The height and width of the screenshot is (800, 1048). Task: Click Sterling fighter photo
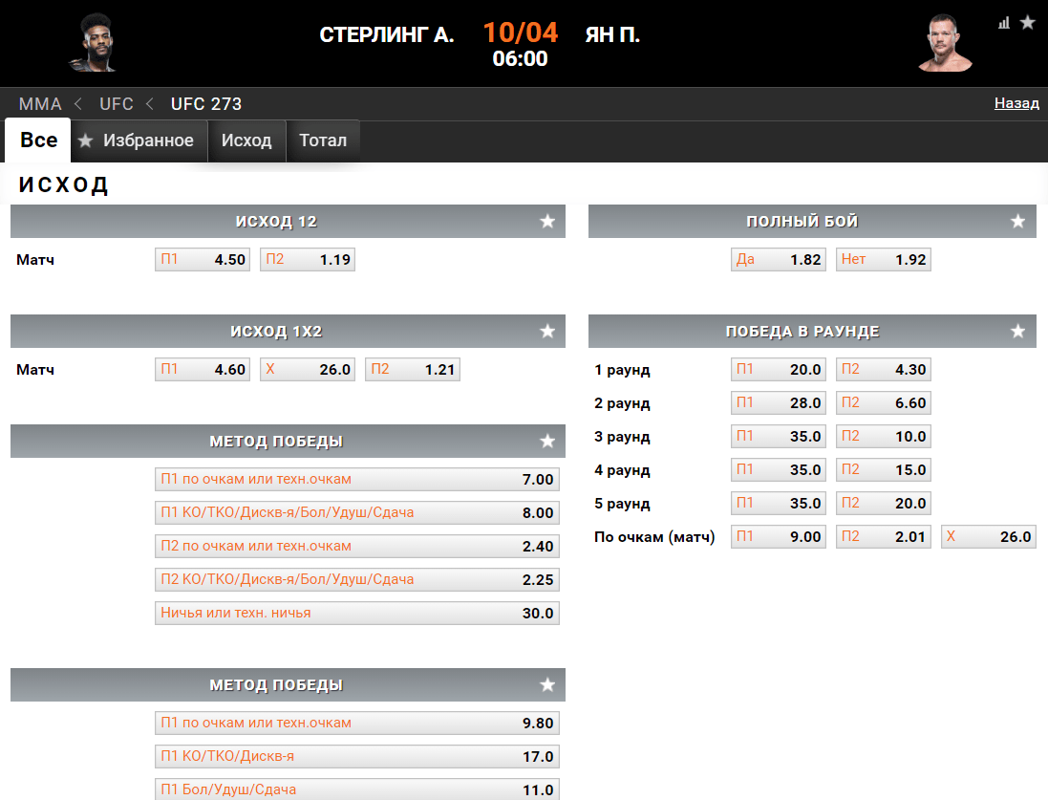coord(95,43)
